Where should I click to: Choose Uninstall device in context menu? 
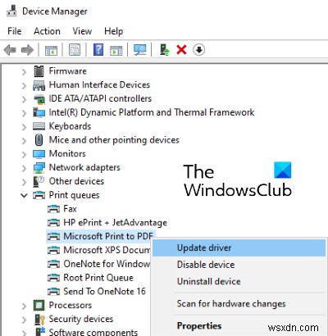(239, 281)
